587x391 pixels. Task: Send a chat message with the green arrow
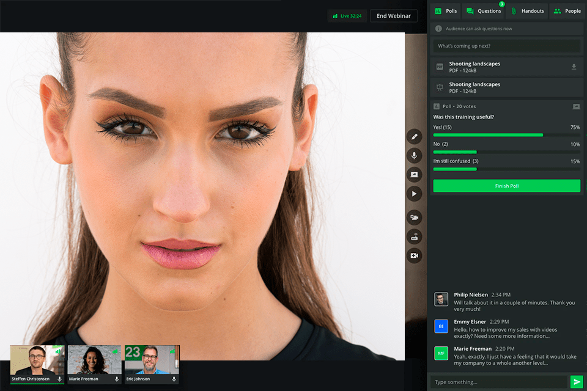tap(575, 381)
